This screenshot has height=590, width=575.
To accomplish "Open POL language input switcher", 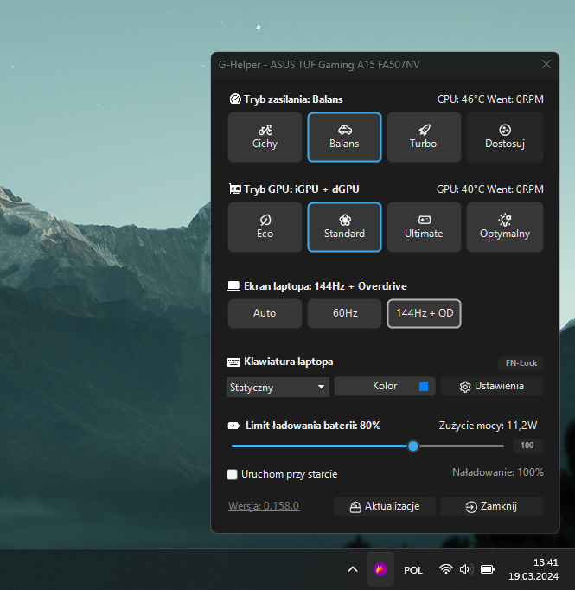I will 413,570.
